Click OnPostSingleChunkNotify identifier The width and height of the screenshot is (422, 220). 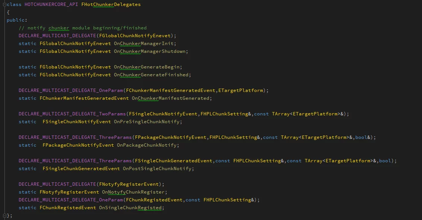point(157,168)
